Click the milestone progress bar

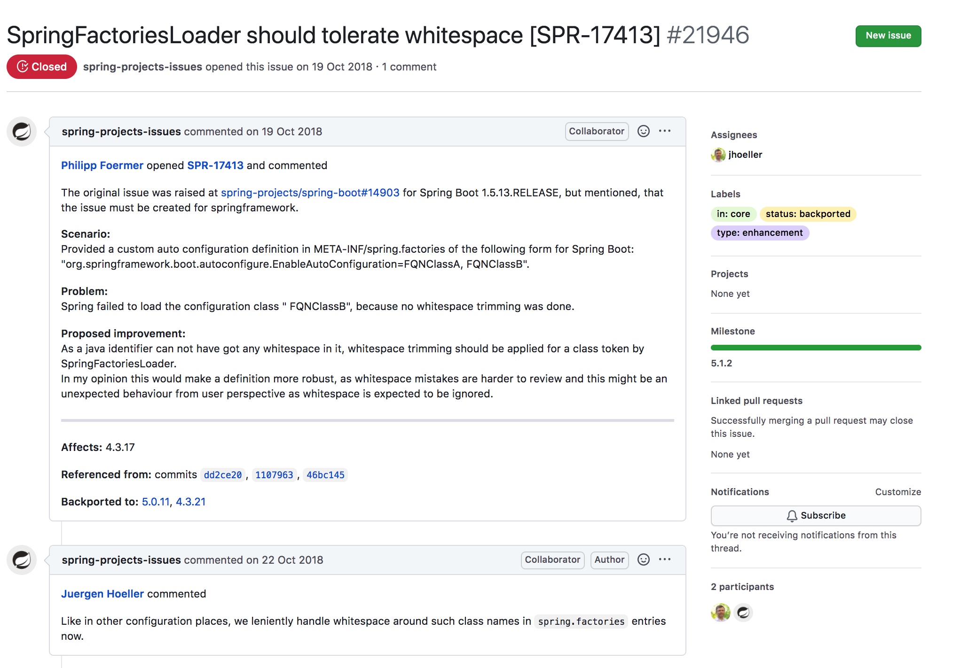[815, 348]
